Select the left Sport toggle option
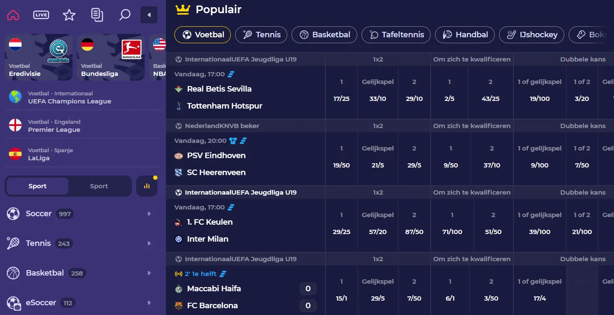This screenshot has height=315, width=614. pyautogui.click(x=37, y=186)
